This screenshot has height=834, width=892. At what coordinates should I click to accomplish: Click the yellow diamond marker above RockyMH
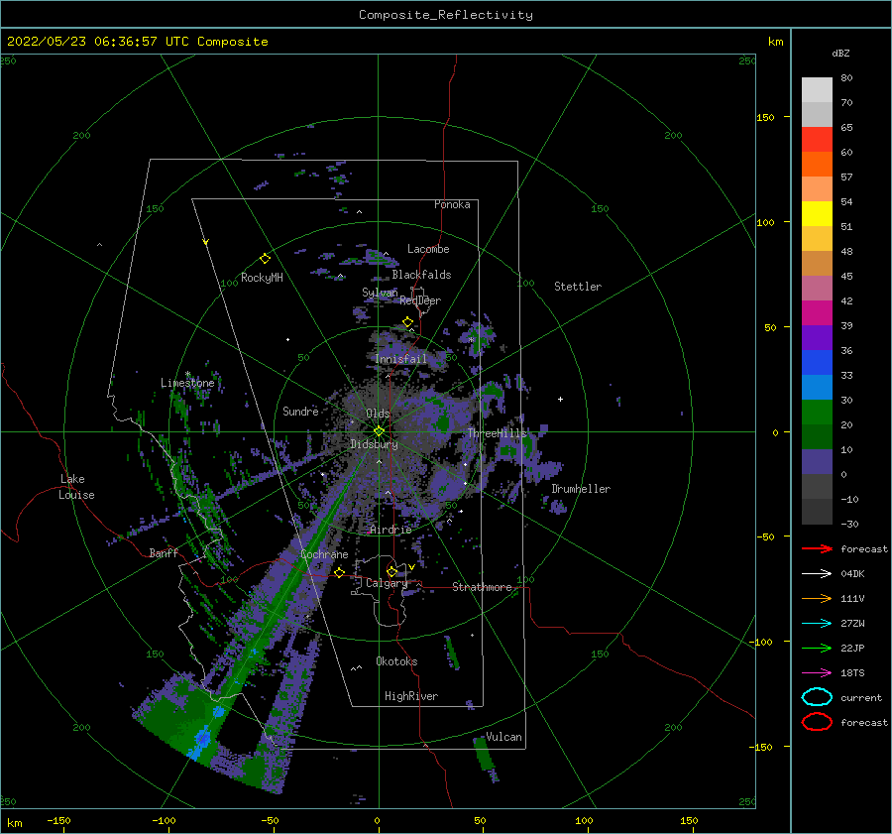tap(265, 259)
